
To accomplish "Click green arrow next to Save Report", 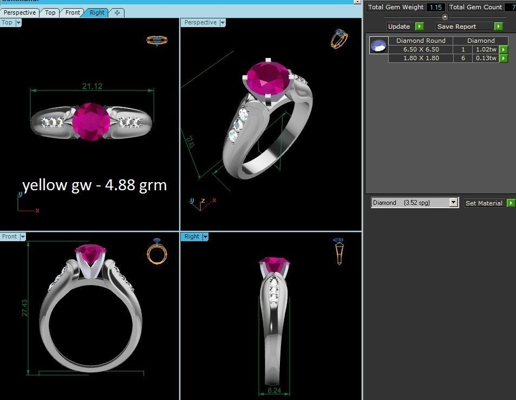I will [x=498, y=27].
